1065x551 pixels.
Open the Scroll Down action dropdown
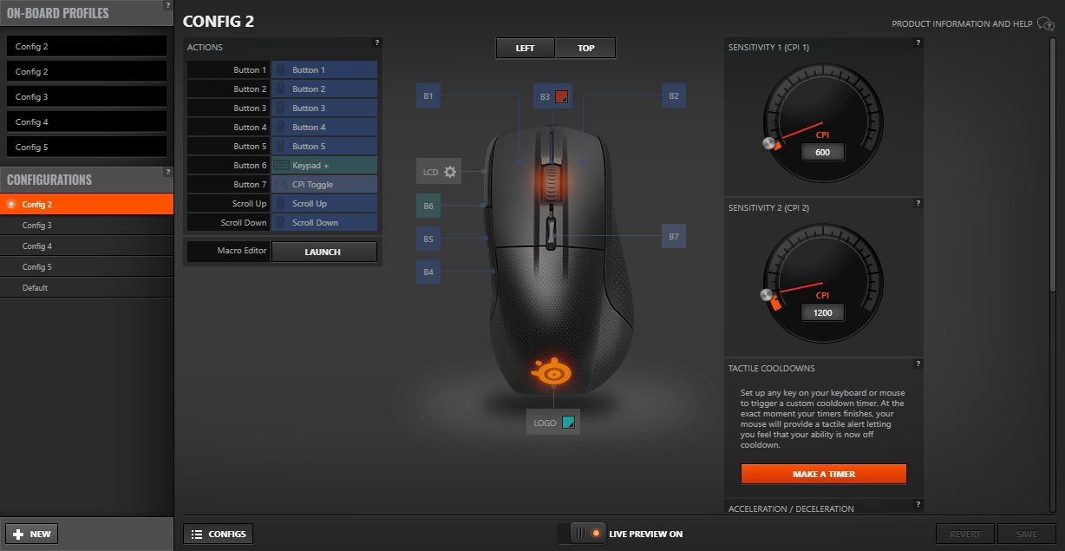(x=324, y=222)
